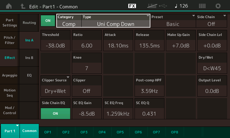Switch to the Ins B tab
Screen dimensions: 230x138
click(29, 58)
